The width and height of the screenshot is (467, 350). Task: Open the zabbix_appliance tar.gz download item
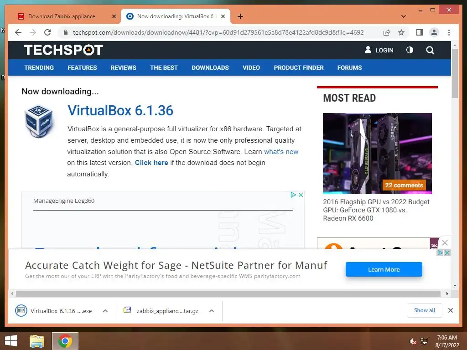161,311
